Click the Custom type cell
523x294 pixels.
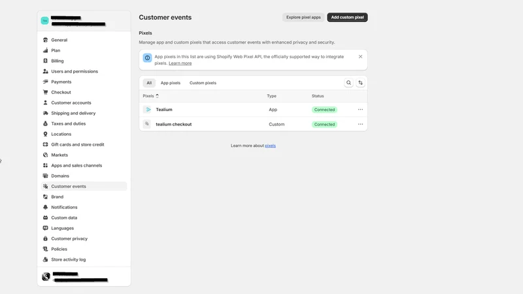point(277,124)
